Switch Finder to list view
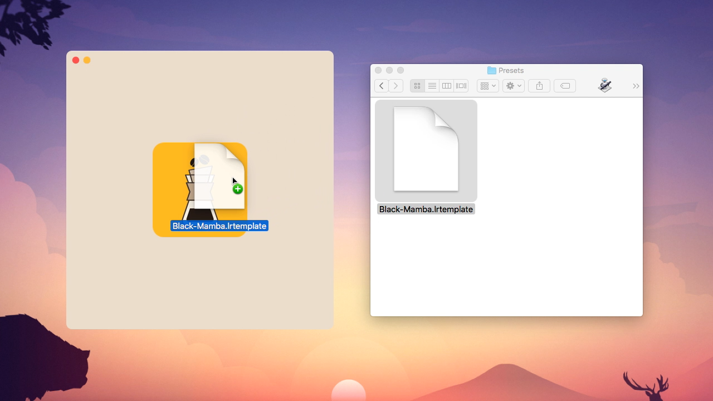The width and height of the screenshot is (713, 401). [432, 86]
